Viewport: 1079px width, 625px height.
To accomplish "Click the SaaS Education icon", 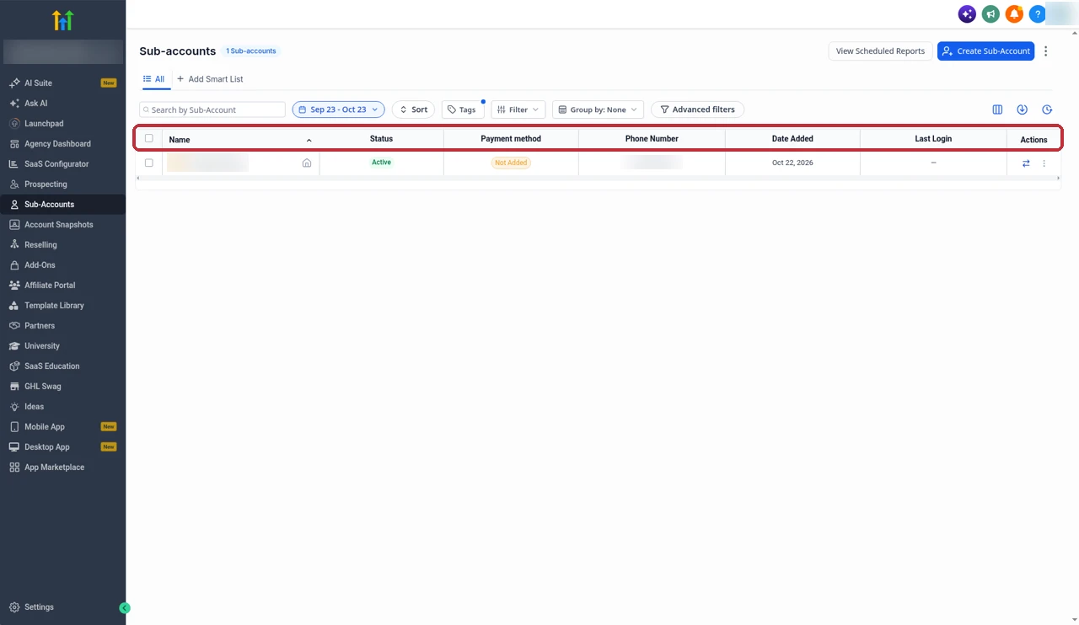I will [14, 366].
